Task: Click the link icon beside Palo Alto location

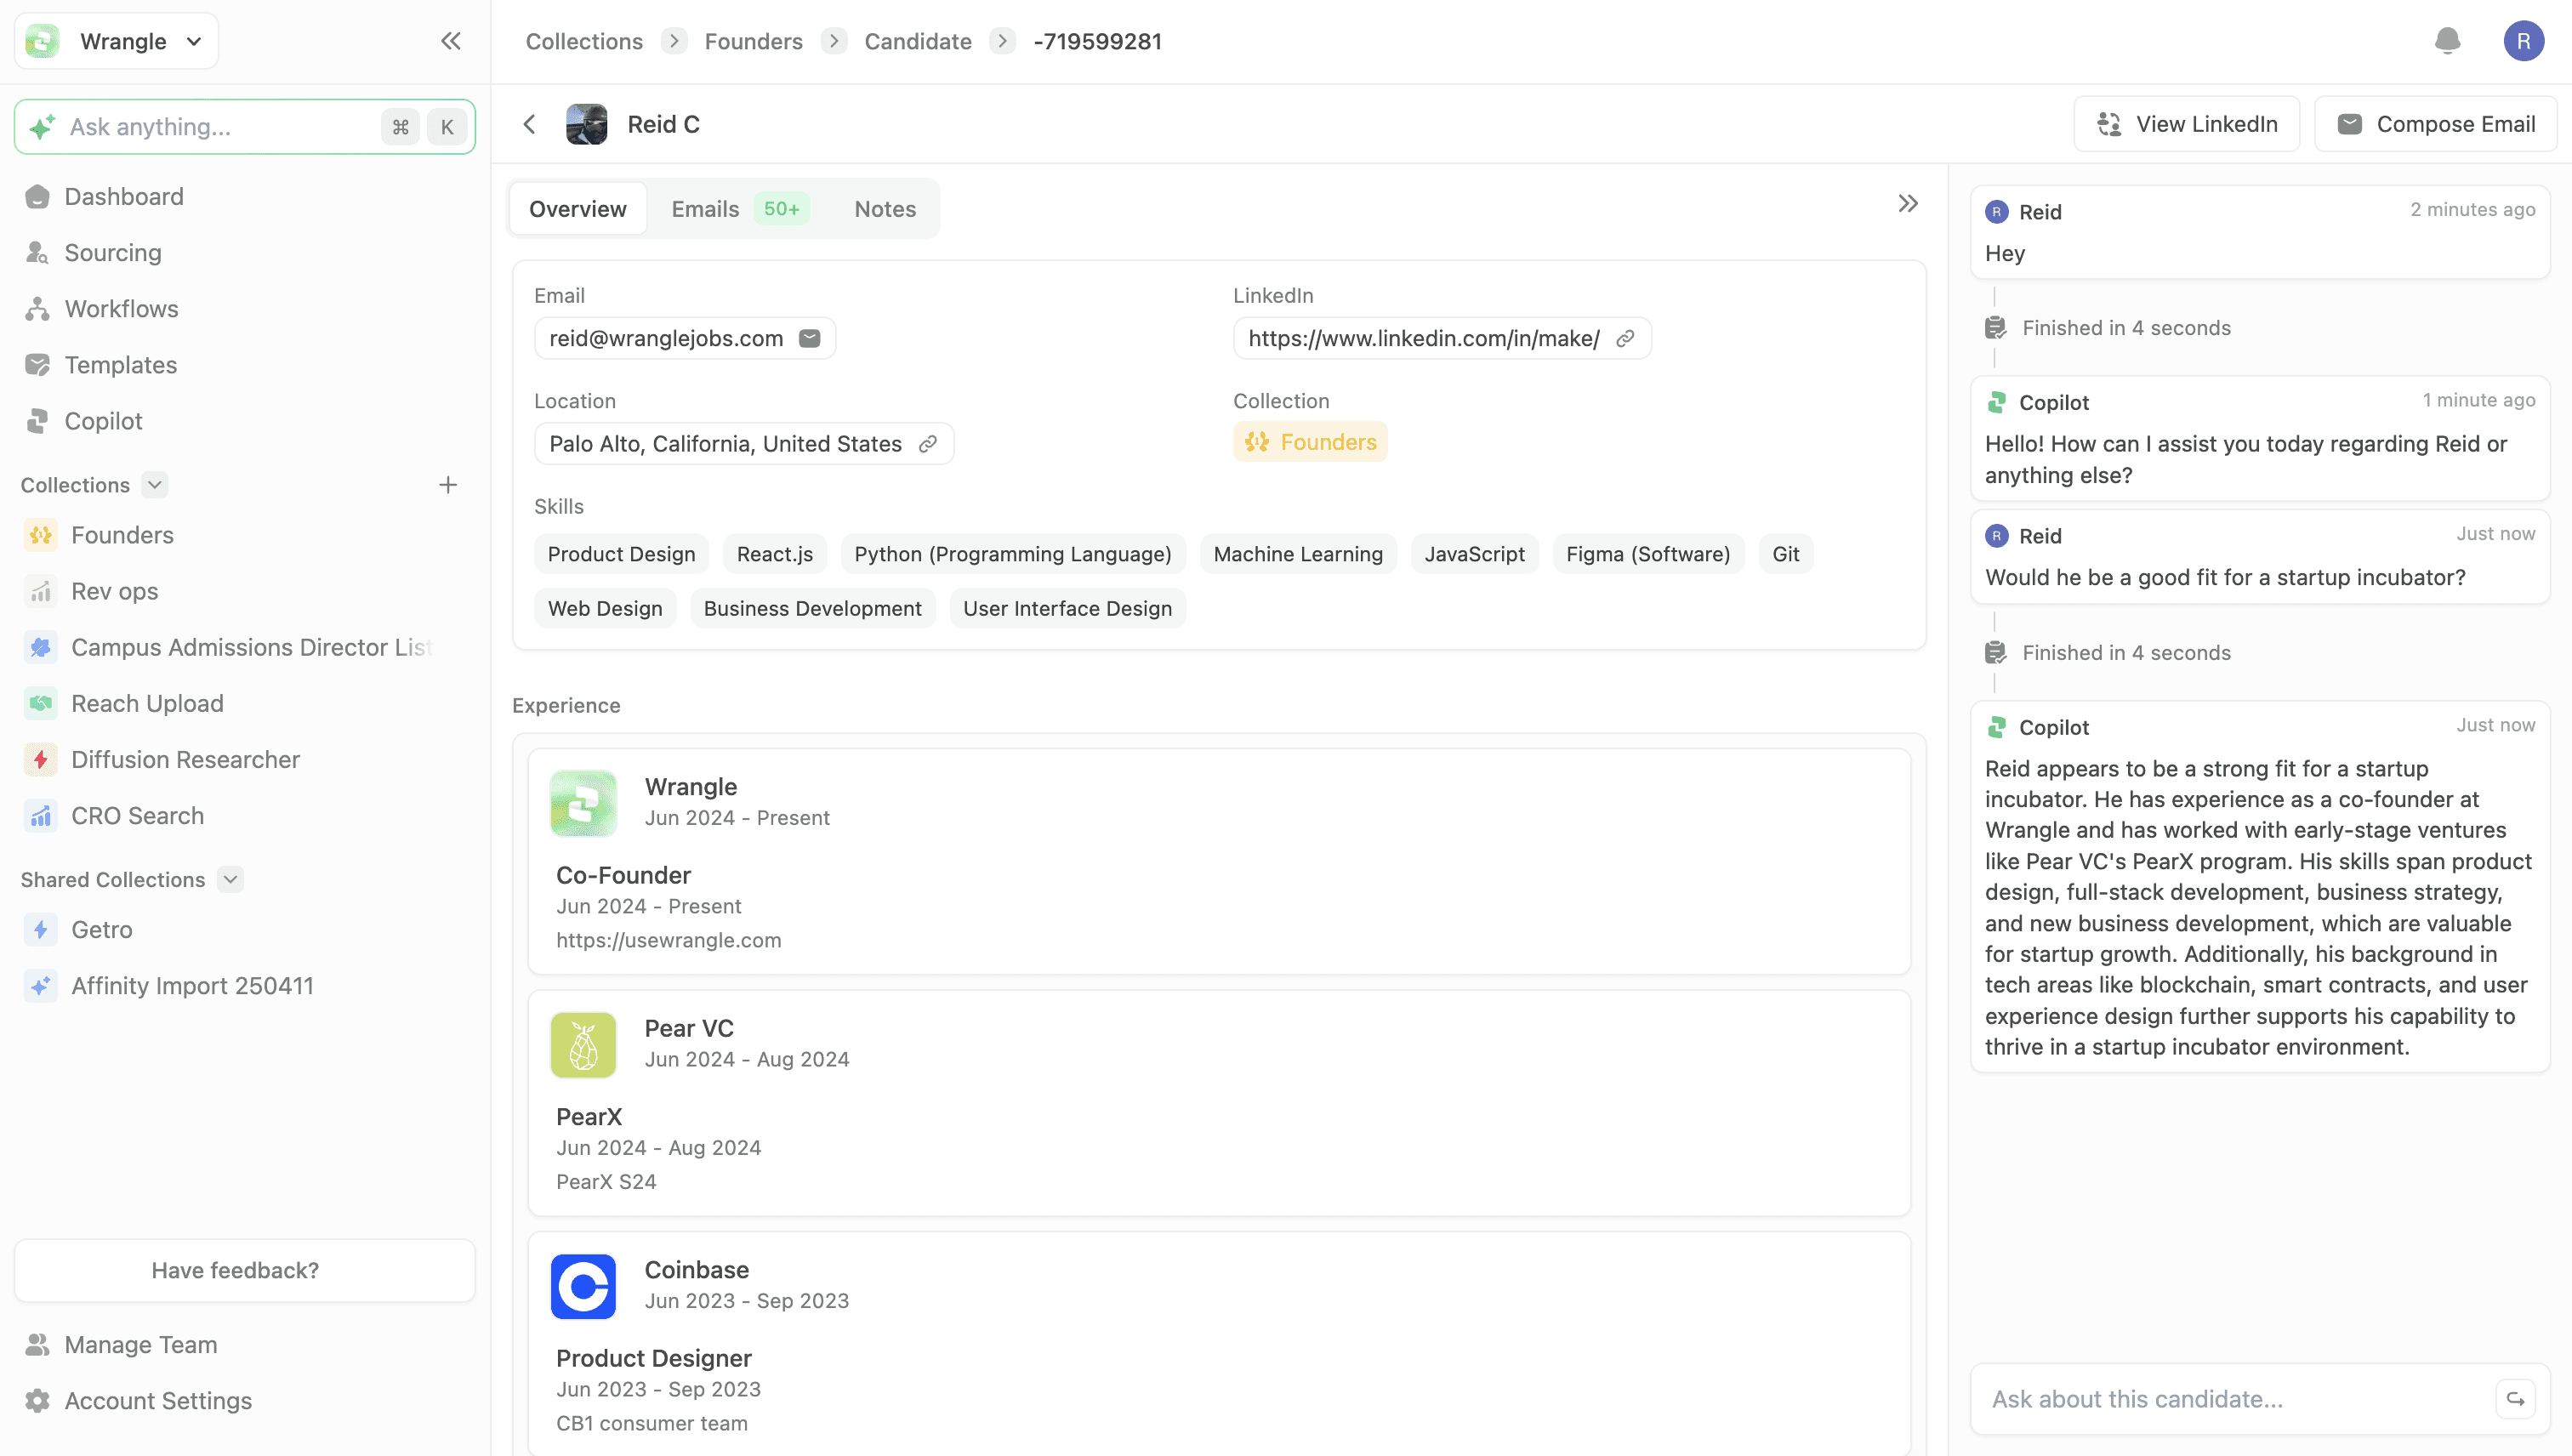Action: [x=928, y=444]
